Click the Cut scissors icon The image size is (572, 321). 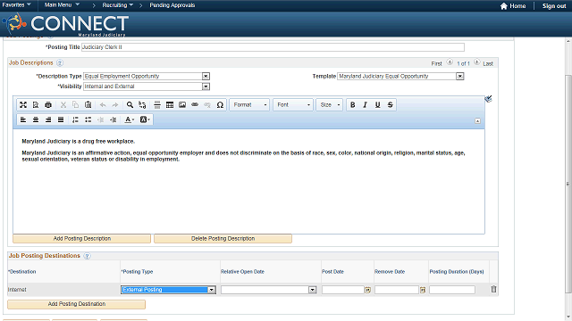tap(63, 105)
